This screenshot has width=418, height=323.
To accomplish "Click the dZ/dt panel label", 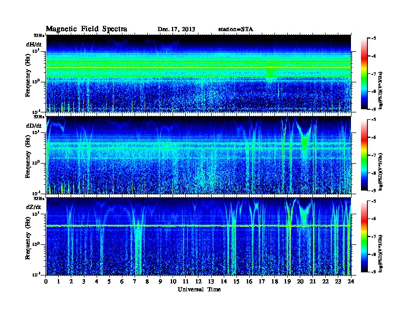I will [34, 207].
